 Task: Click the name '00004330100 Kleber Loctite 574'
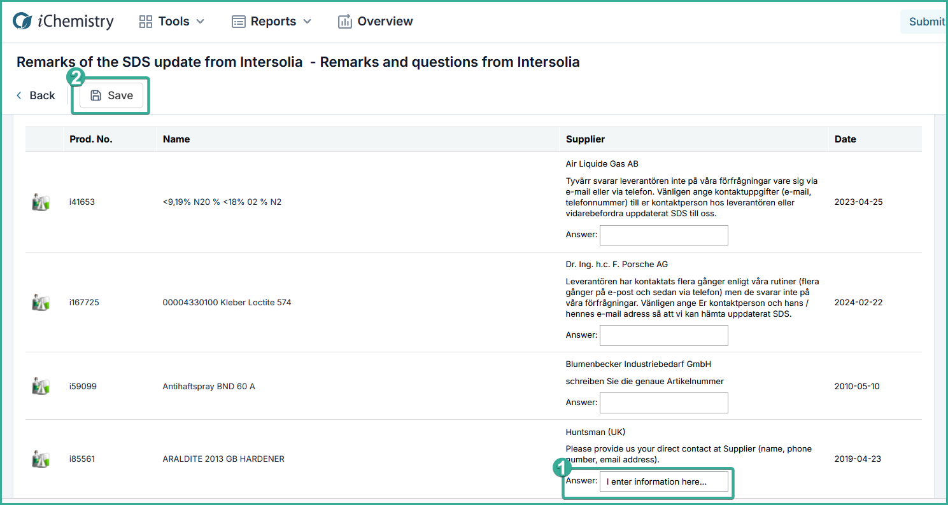pyautogui.click(x=227, y=303)
